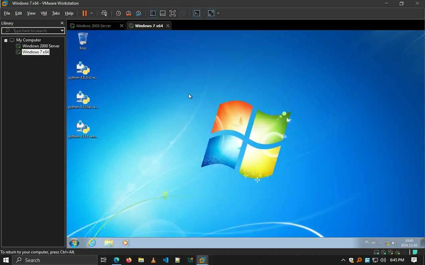Launch Internet Explorer in the guest taskbar

[x=92, y=243]
